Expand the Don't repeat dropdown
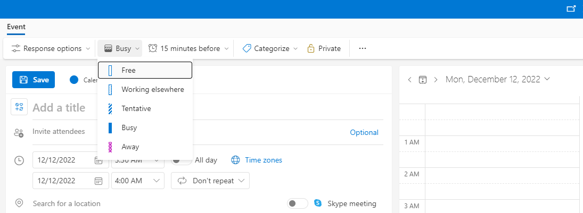Screen dimensions: 583x213 (210, 181)
